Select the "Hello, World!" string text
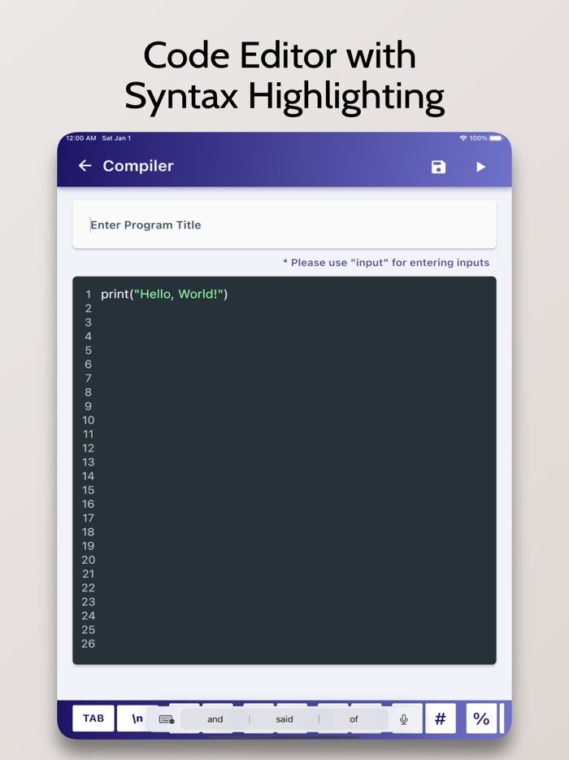Image resolution: width=569 pixels, height=760 pixels. [x=179, y=295]
